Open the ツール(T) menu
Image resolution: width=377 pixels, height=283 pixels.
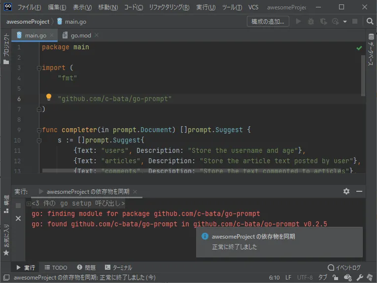(232, 7)
